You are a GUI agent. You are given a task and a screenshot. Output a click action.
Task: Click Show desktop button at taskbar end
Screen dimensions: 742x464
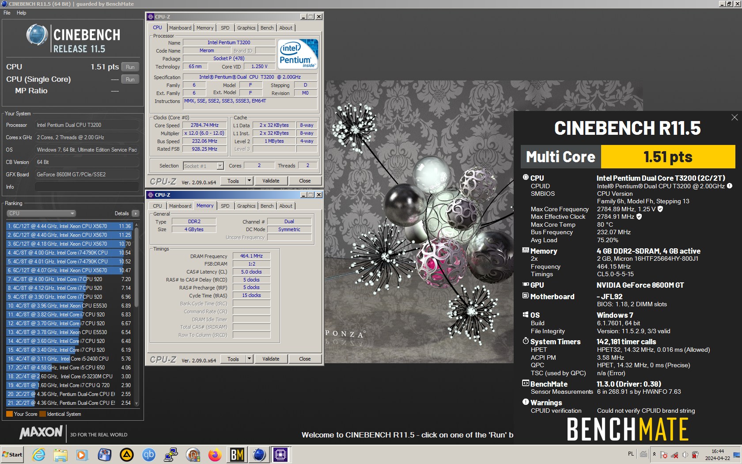click(x=737, y=454)
